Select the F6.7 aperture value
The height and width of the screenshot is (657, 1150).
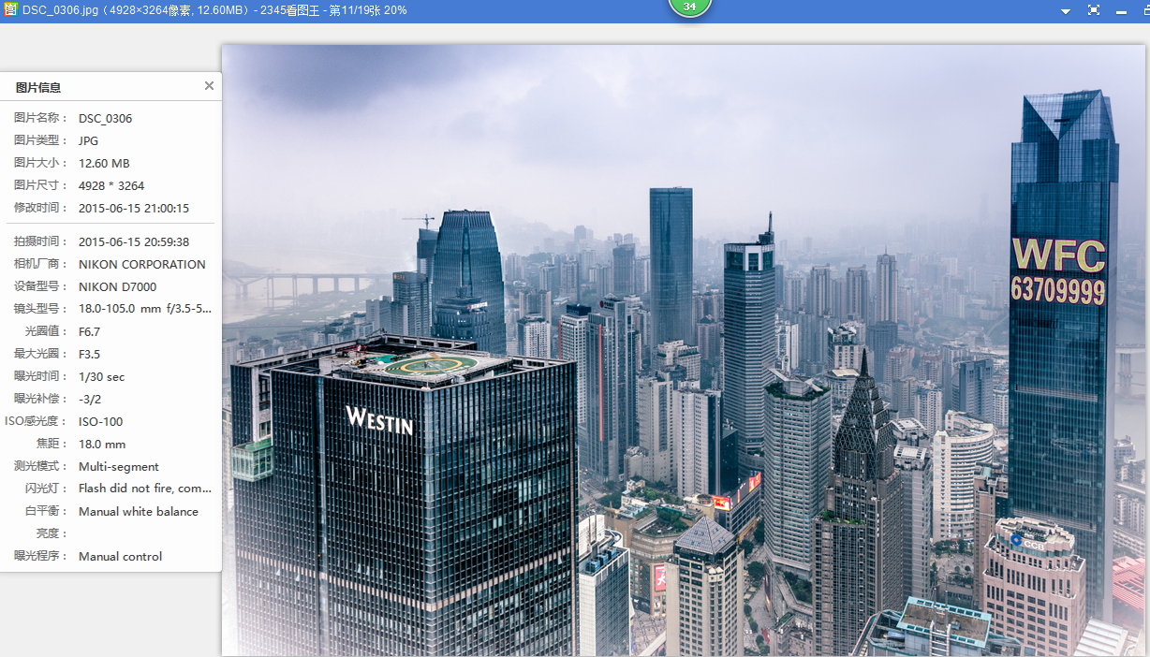[89, 331]
